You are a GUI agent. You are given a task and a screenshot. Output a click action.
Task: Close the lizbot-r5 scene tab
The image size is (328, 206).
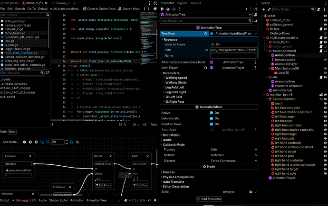click(46, 3)
